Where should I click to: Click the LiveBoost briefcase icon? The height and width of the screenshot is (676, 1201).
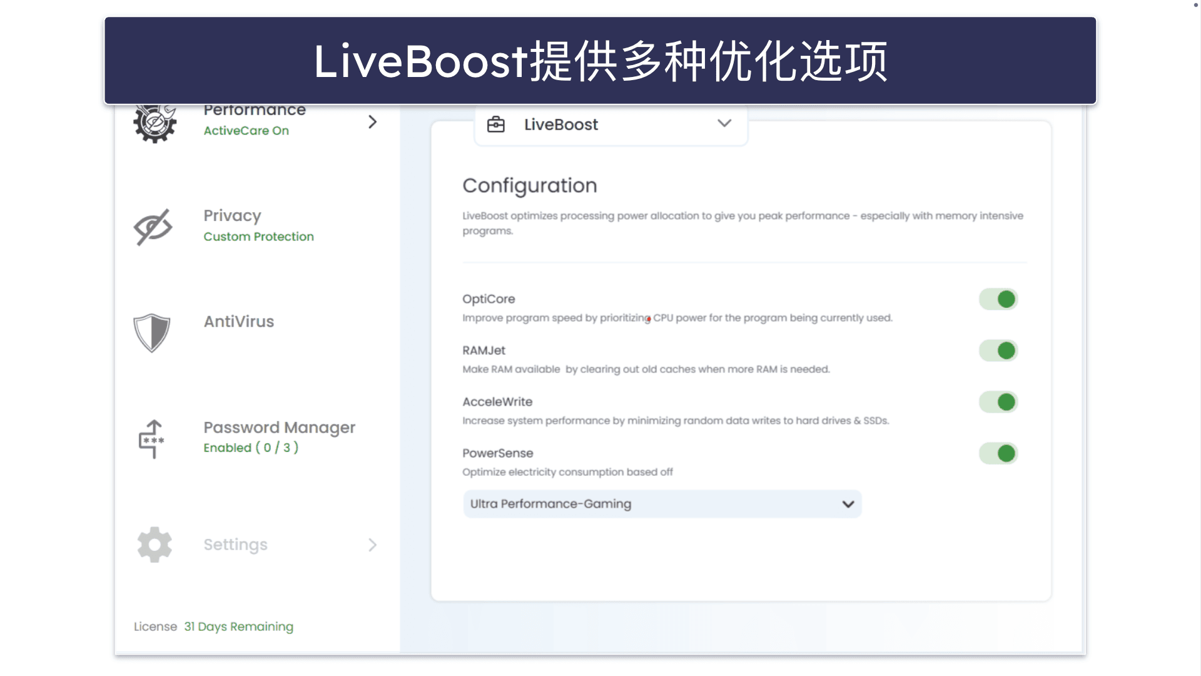(x=496, y=124)
